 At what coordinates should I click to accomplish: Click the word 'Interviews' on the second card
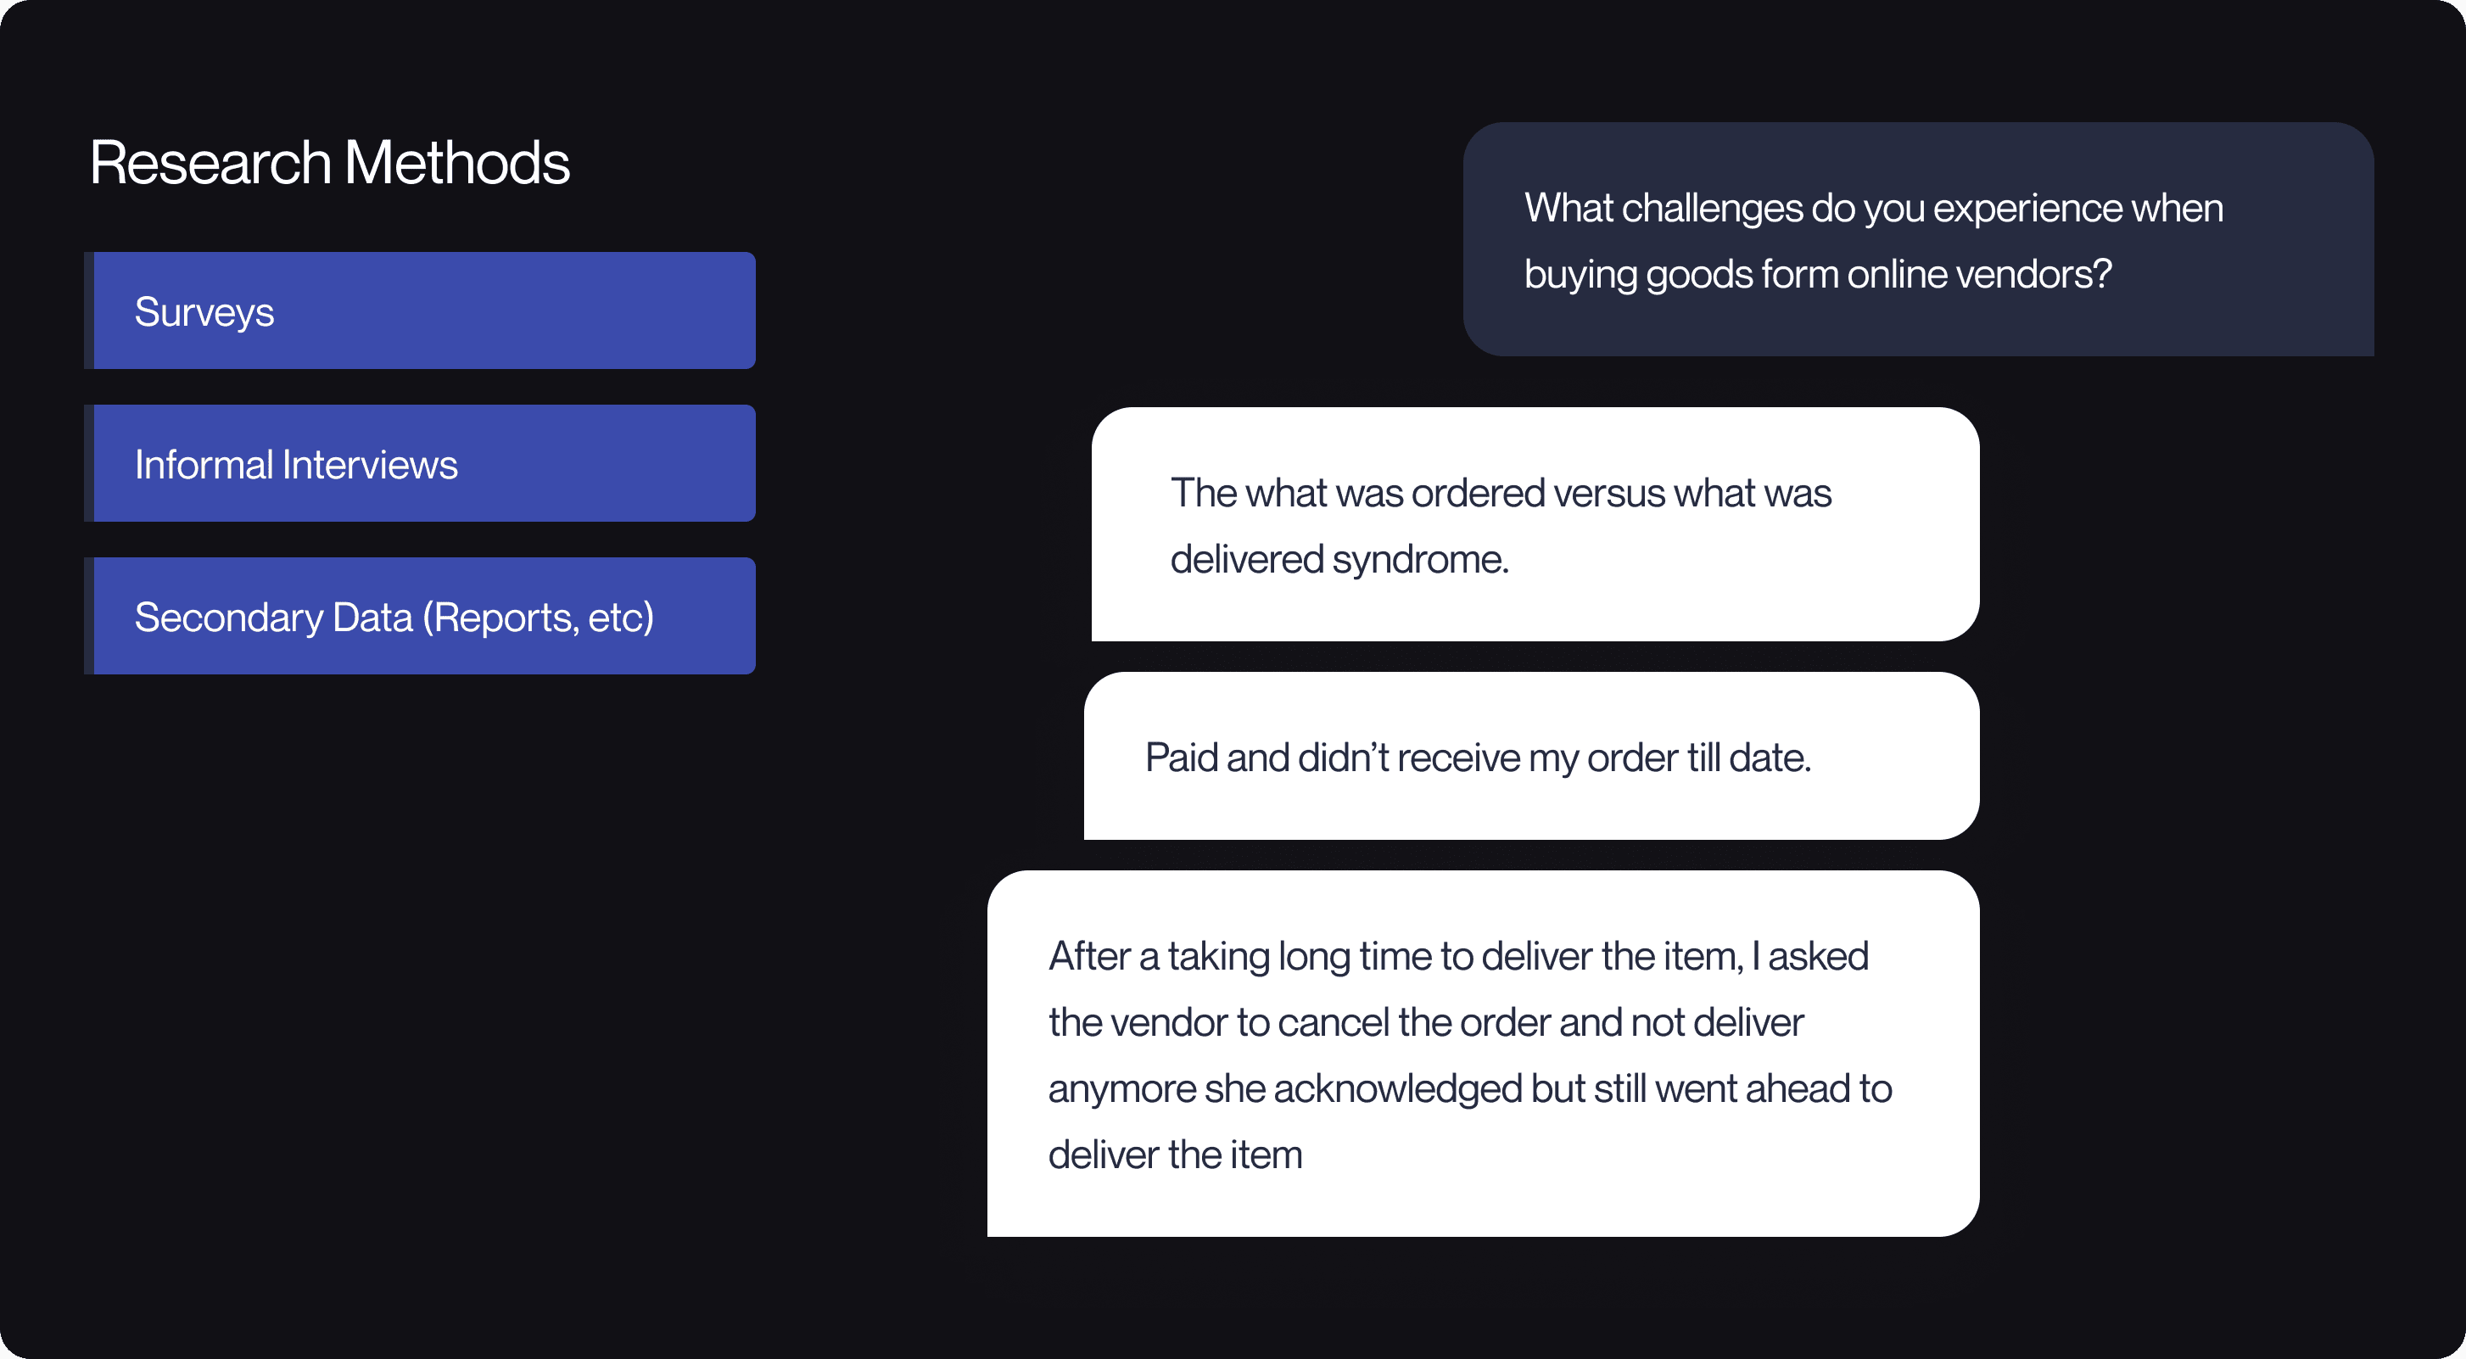point(370,465)
